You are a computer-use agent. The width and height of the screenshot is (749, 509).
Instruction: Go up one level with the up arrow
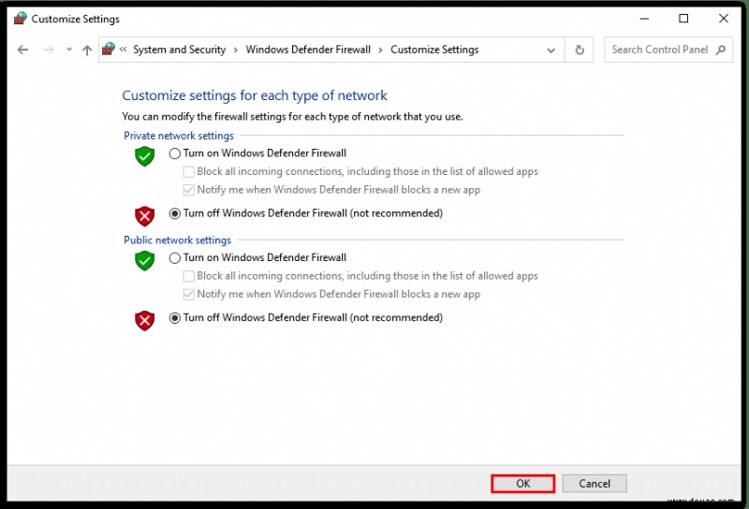click(87, 50)
